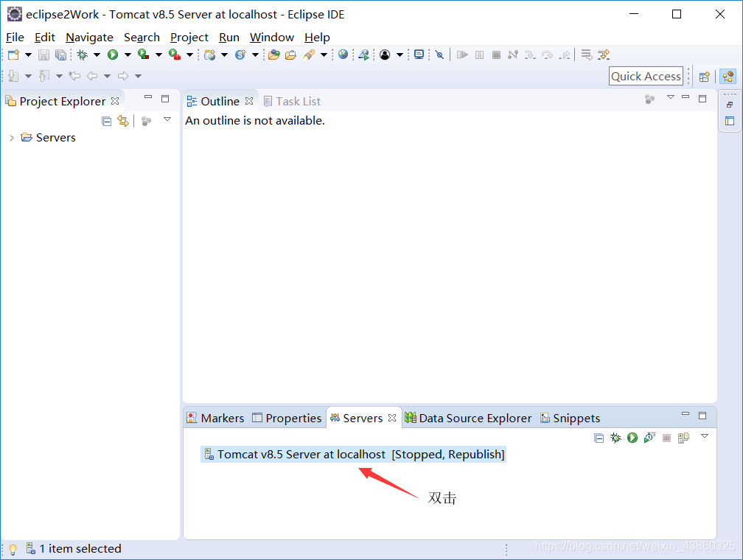Open the Navigate menu
The image size is (743, 560).
point(90,38)
